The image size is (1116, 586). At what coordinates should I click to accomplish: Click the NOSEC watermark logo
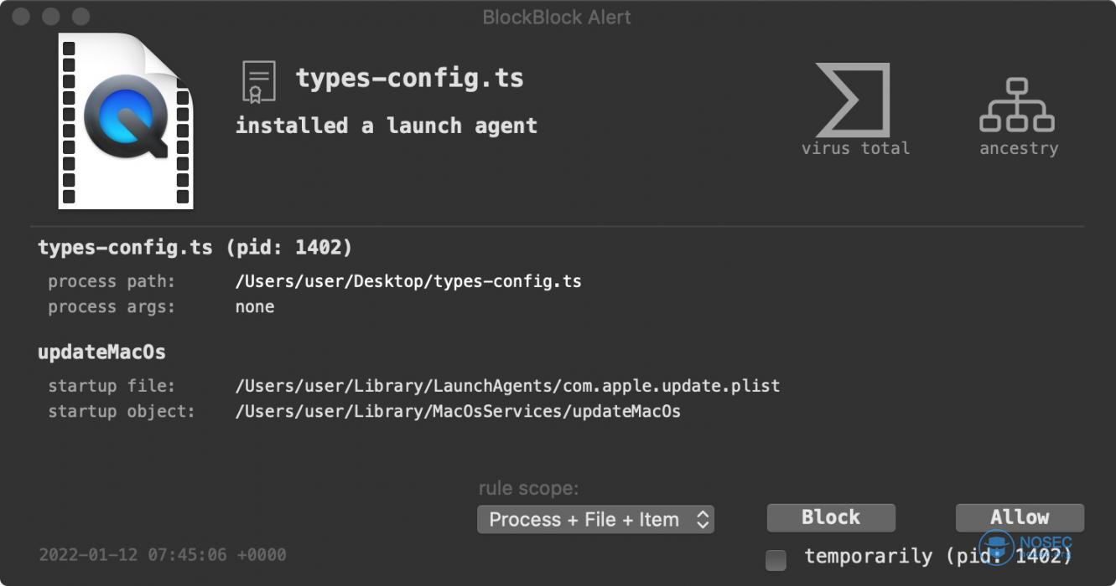tap(1025, 547)
